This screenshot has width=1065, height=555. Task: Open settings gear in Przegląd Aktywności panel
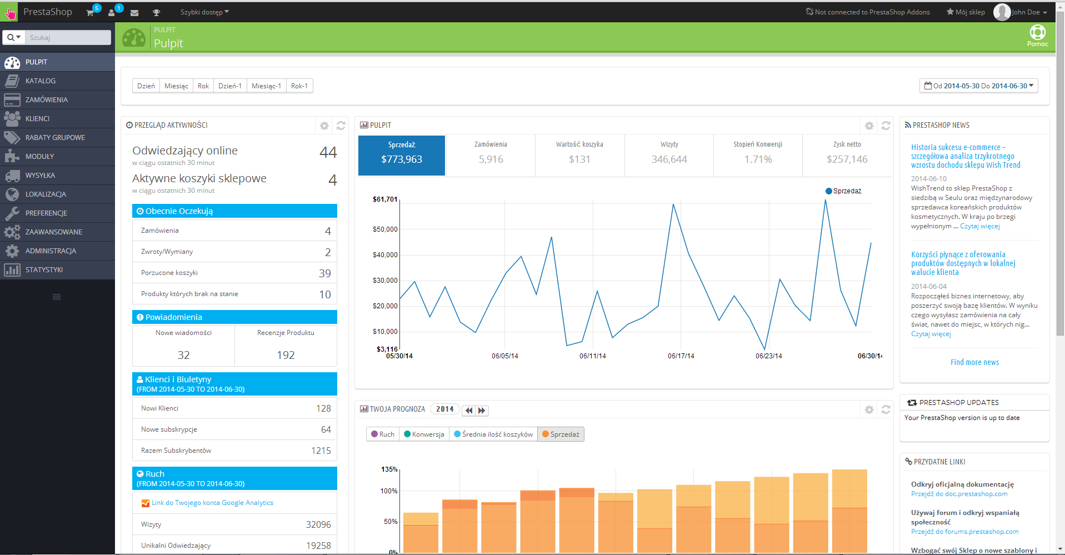tap(324, 126)
